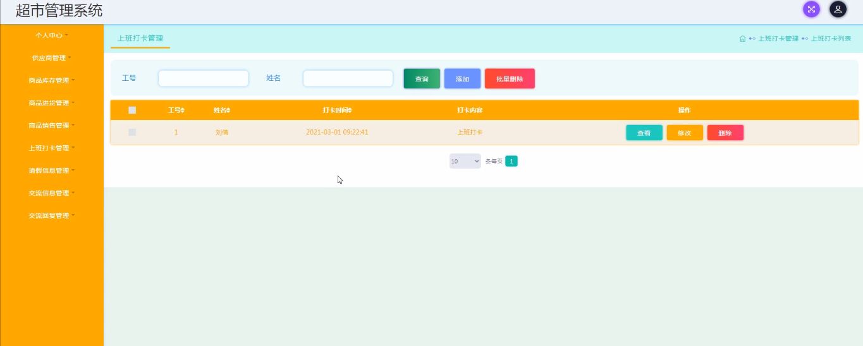
Task: Open the rows-per-page dropdown showing 10
Action: tap(465, 162)
